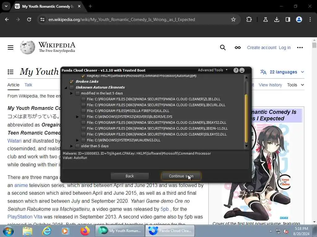Click the Continue scan button
The image size is (317, 237).
pos(181,176)
